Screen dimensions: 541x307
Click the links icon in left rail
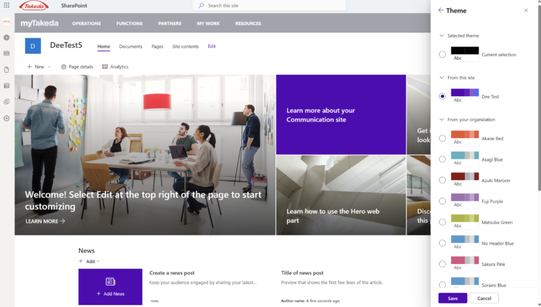(6, 102)
